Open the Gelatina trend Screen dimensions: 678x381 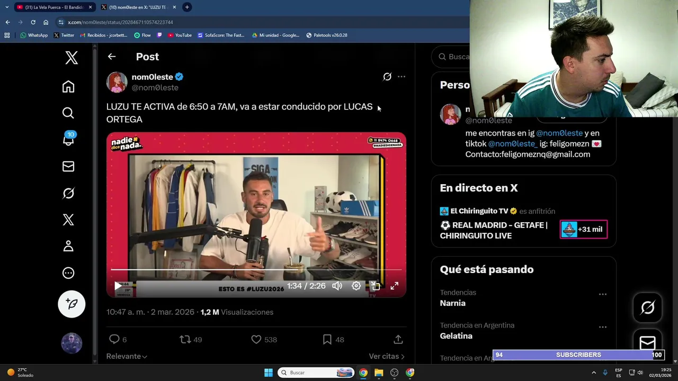[x=456, y=336]
